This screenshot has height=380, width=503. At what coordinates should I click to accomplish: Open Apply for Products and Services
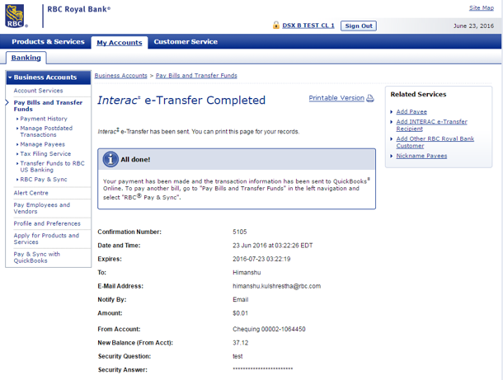tap(46, 238)
